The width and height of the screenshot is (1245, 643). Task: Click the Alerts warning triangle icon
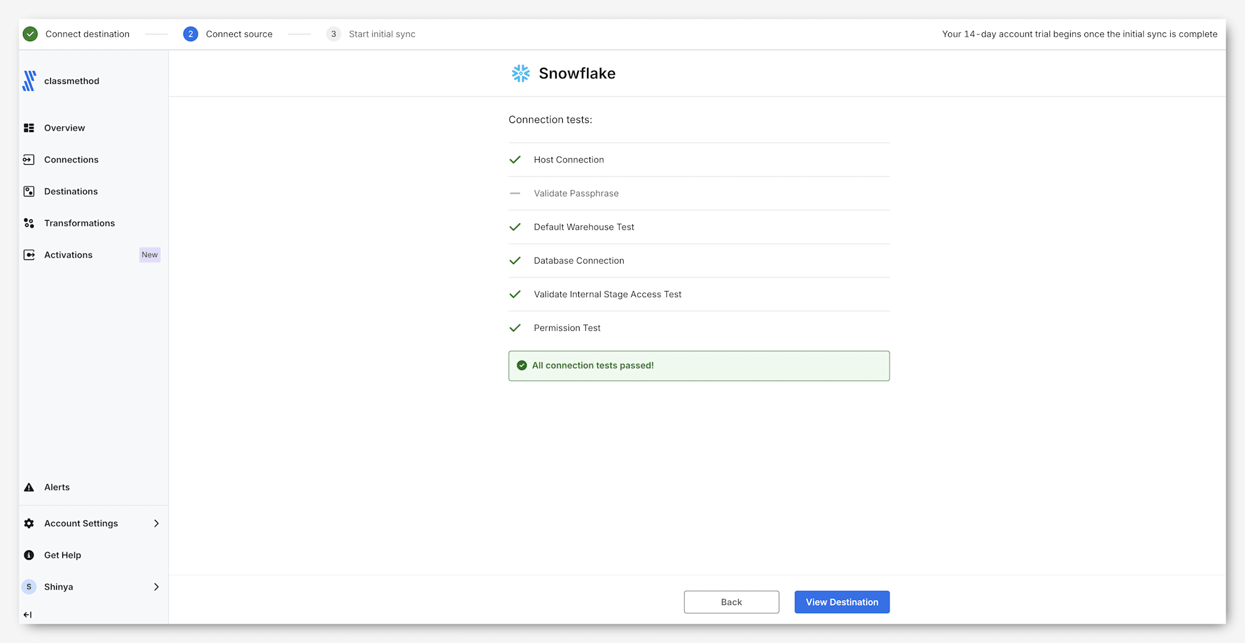[29, 488]
